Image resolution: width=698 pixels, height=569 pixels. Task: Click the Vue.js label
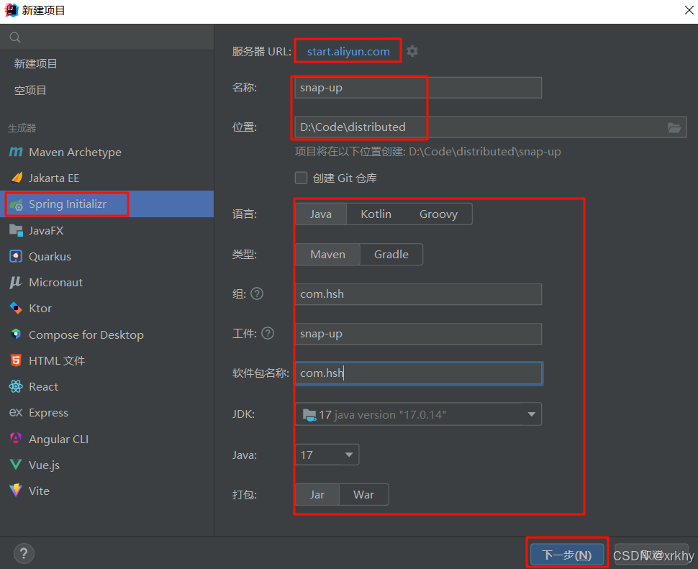44,465
